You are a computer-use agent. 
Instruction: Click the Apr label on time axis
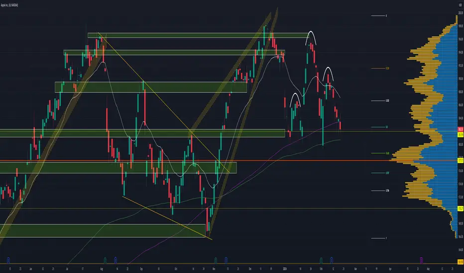[390, 269]
